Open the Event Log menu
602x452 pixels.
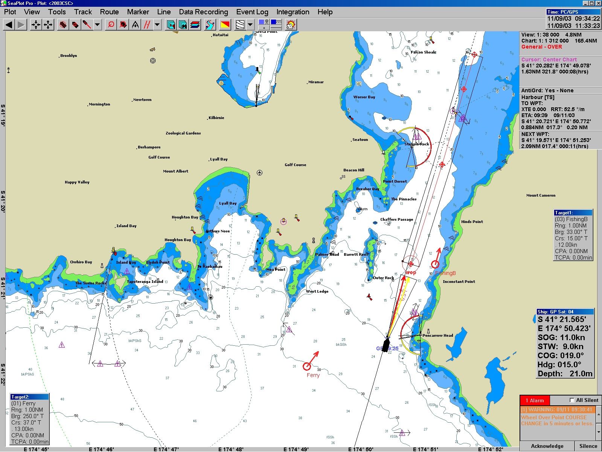252,12
